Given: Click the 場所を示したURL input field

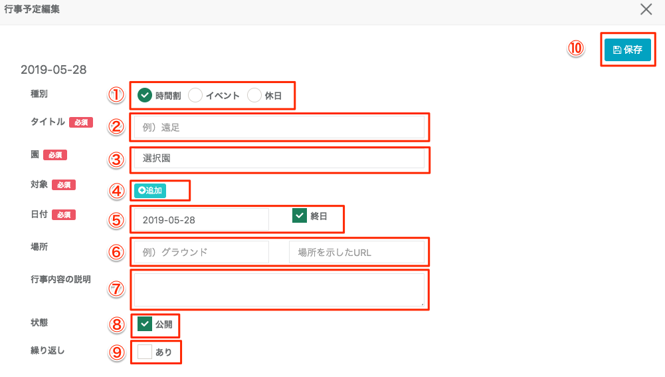Looking at the screenshot, I should tap(357, 252).
